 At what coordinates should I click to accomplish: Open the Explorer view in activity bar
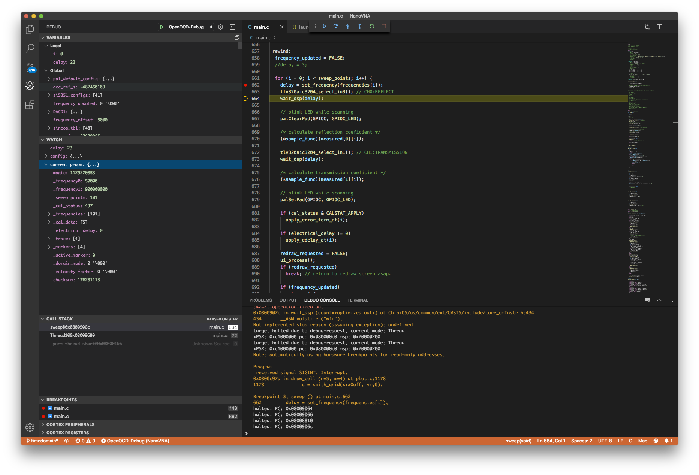pos(30,30)
